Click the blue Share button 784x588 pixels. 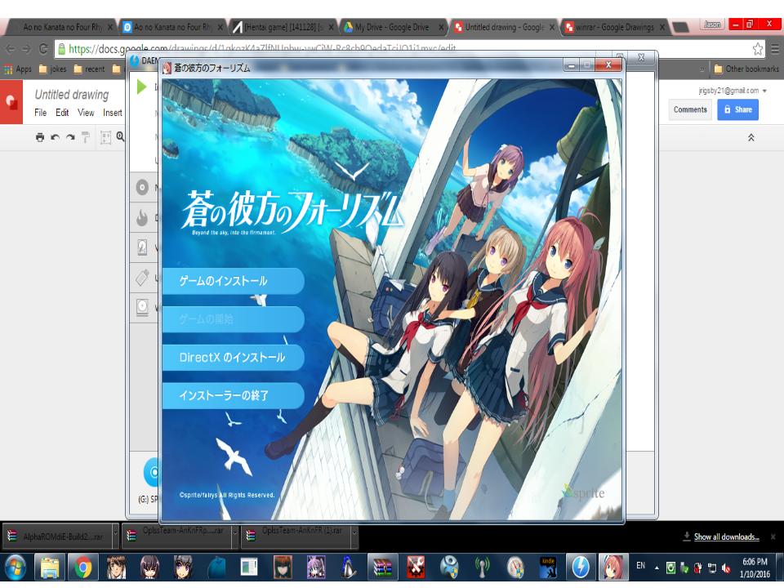(x=737, y=109)
